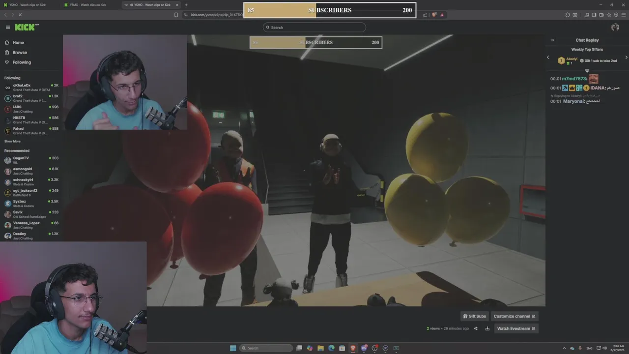This screenshot has height=354, width=629.
Task: Open Savix recommended channel
Action: [x=31, y=214]
